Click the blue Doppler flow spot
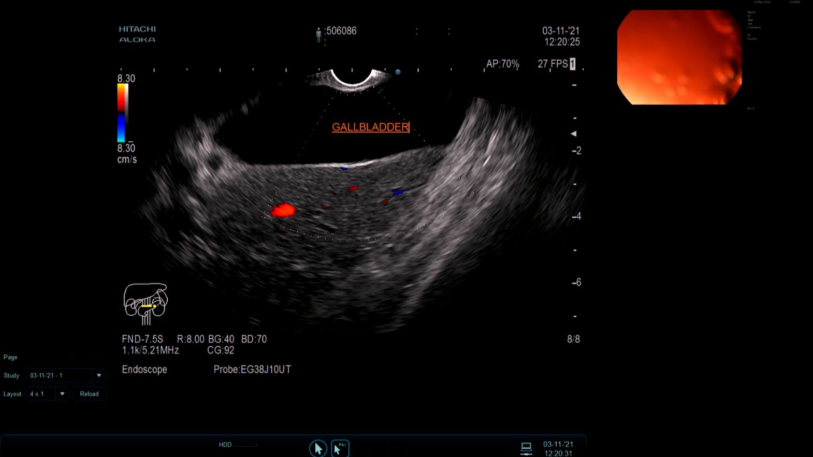This screenshot has width=813, height=457. [398, 192]
